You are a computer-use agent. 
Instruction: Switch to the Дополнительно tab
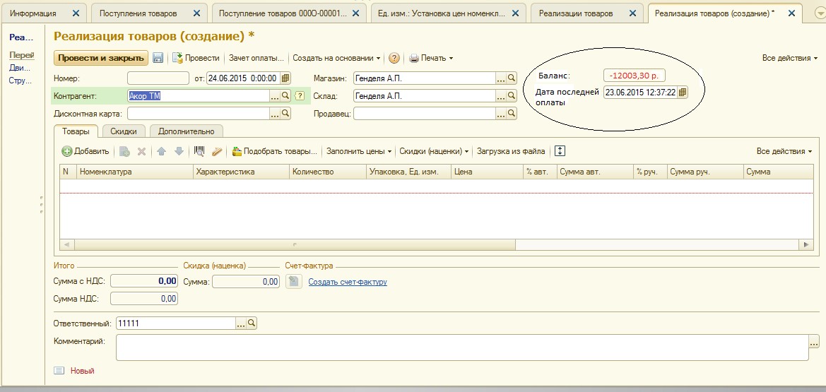pos(186,131)
